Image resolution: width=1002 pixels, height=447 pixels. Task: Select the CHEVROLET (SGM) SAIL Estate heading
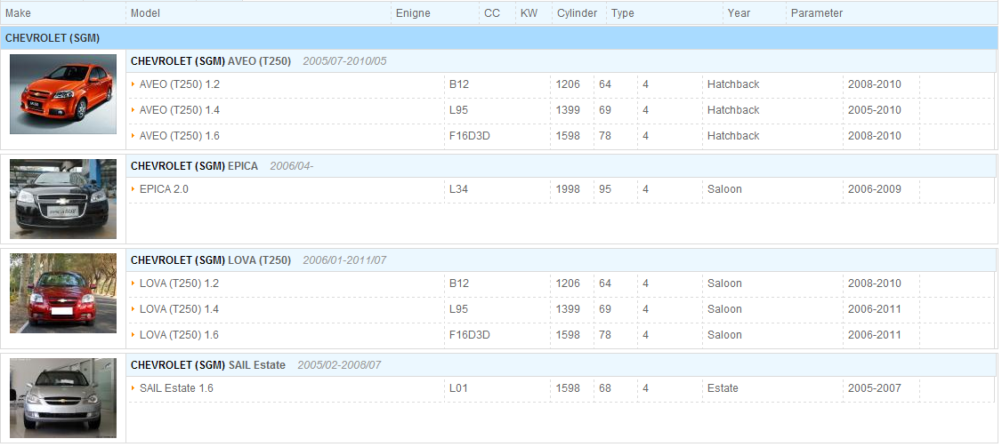click(208, 365)
